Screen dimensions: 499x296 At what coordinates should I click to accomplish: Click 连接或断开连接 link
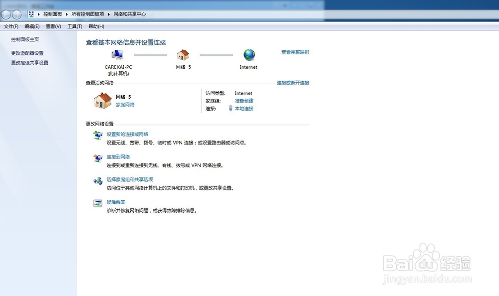tap(293, 83)
